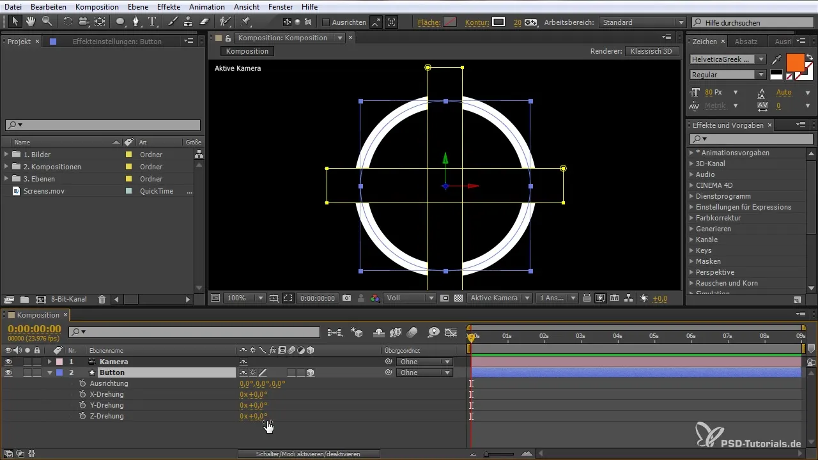Select the arrow Selection tool
The image size is (818, 460).
(15, 22)
